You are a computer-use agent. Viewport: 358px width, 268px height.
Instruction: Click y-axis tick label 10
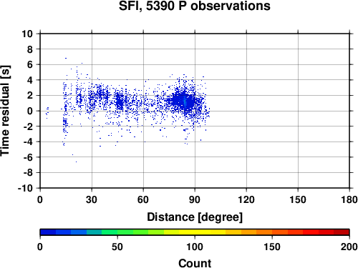click(x=27, y=34)
